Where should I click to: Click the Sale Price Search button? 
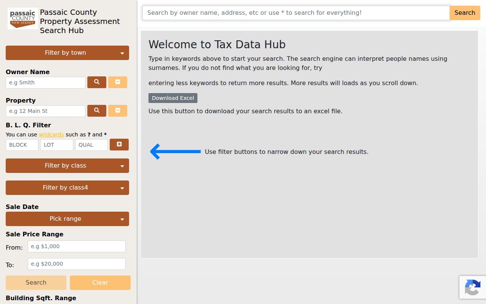(x=36, y=283)
